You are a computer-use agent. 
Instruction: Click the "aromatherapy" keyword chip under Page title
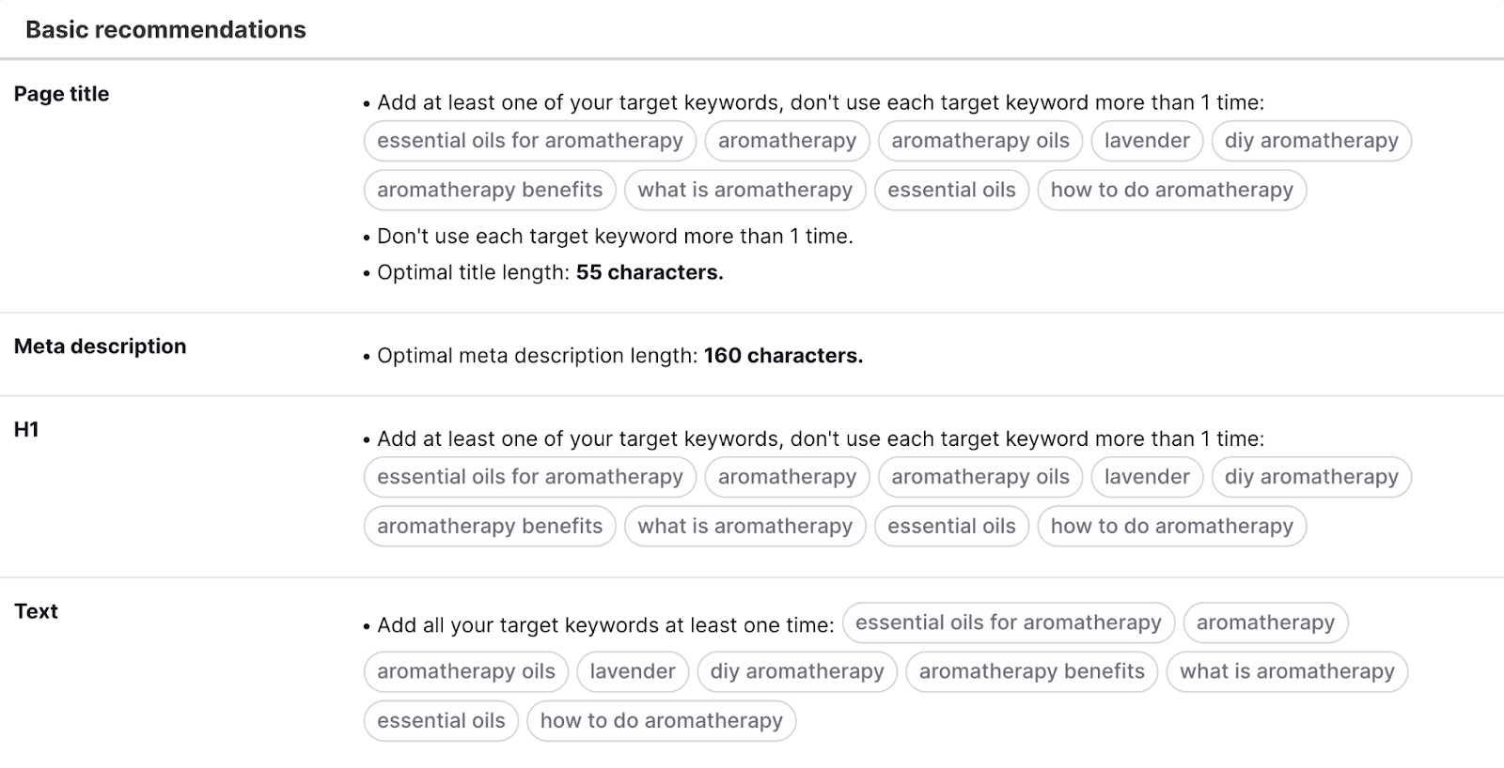click(x=788, y=141)
